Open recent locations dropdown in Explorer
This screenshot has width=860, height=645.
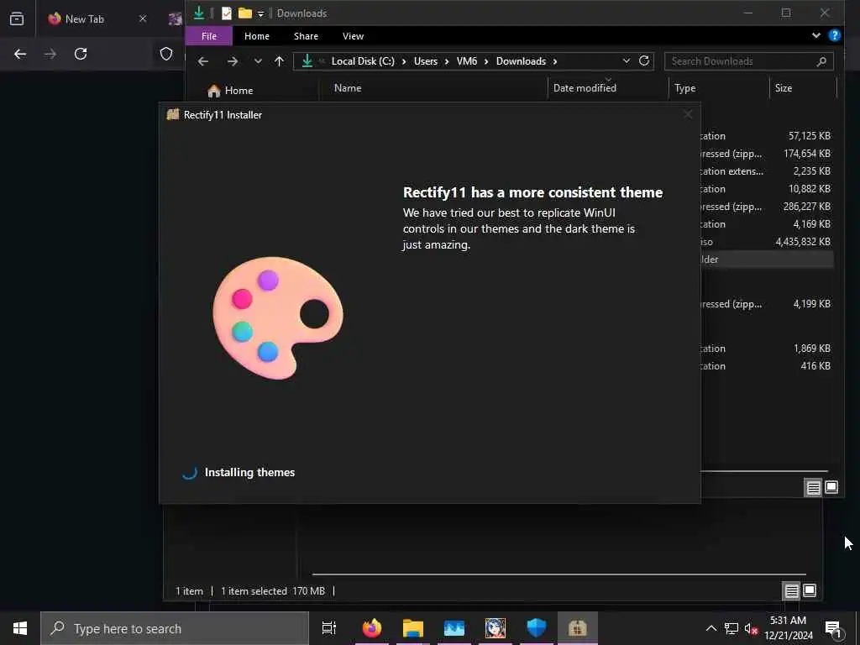click(x=258, y=61)
